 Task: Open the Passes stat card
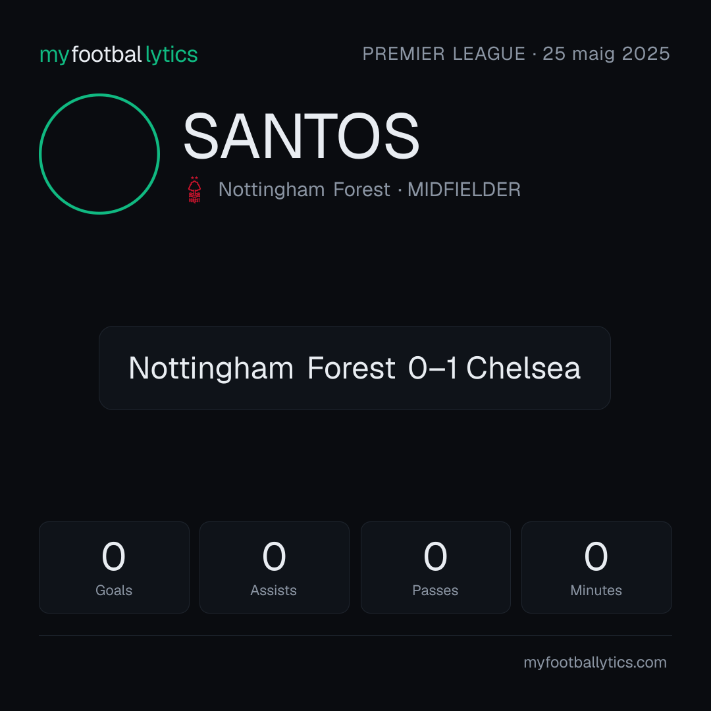pyautogui.click(x=435, y=567)
